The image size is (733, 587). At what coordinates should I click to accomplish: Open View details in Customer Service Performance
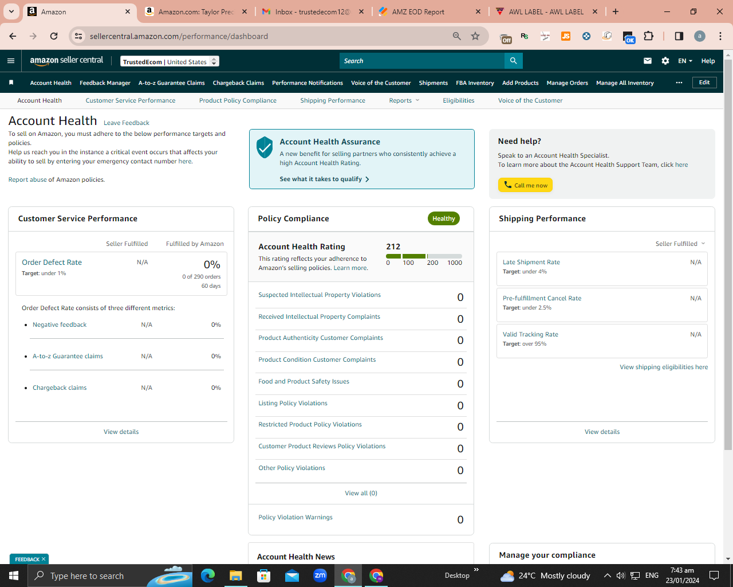click(x=121, y=432)
